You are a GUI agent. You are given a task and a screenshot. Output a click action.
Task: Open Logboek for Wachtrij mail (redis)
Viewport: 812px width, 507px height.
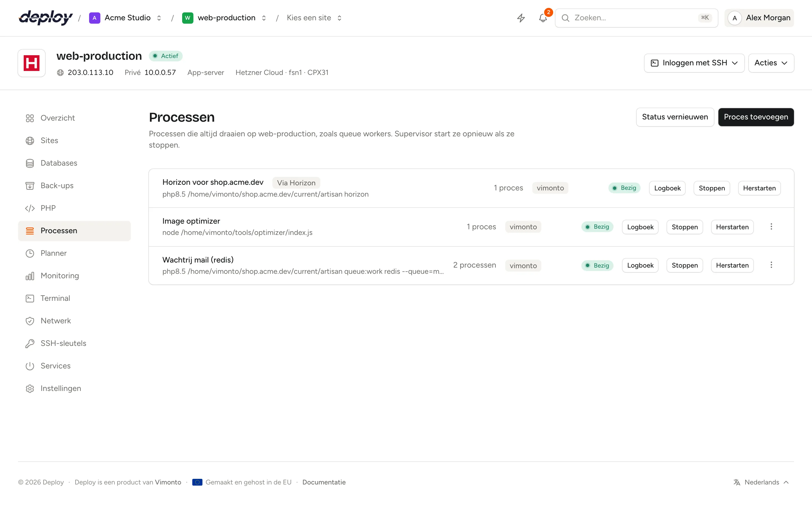(640, 265)
